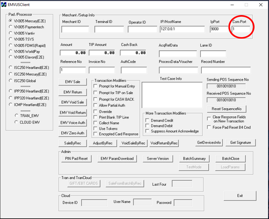Image resolution: width=269 pixels, height=219 pixels.
Task: Click the Test Case Info text area
Action: (x=172, y=95)
